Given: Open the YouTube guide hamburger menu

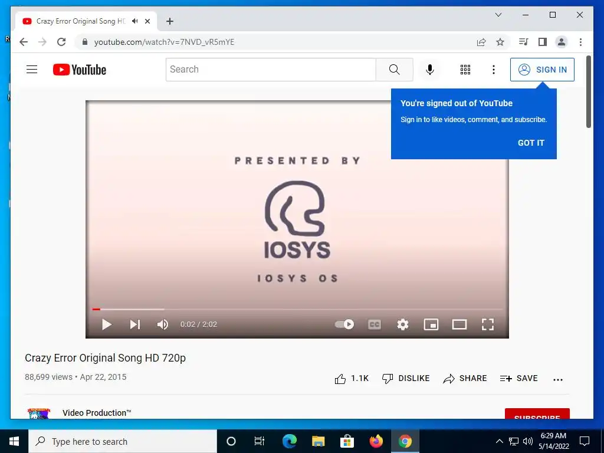Looking at the screenshot, I should (x=32, y=70).
